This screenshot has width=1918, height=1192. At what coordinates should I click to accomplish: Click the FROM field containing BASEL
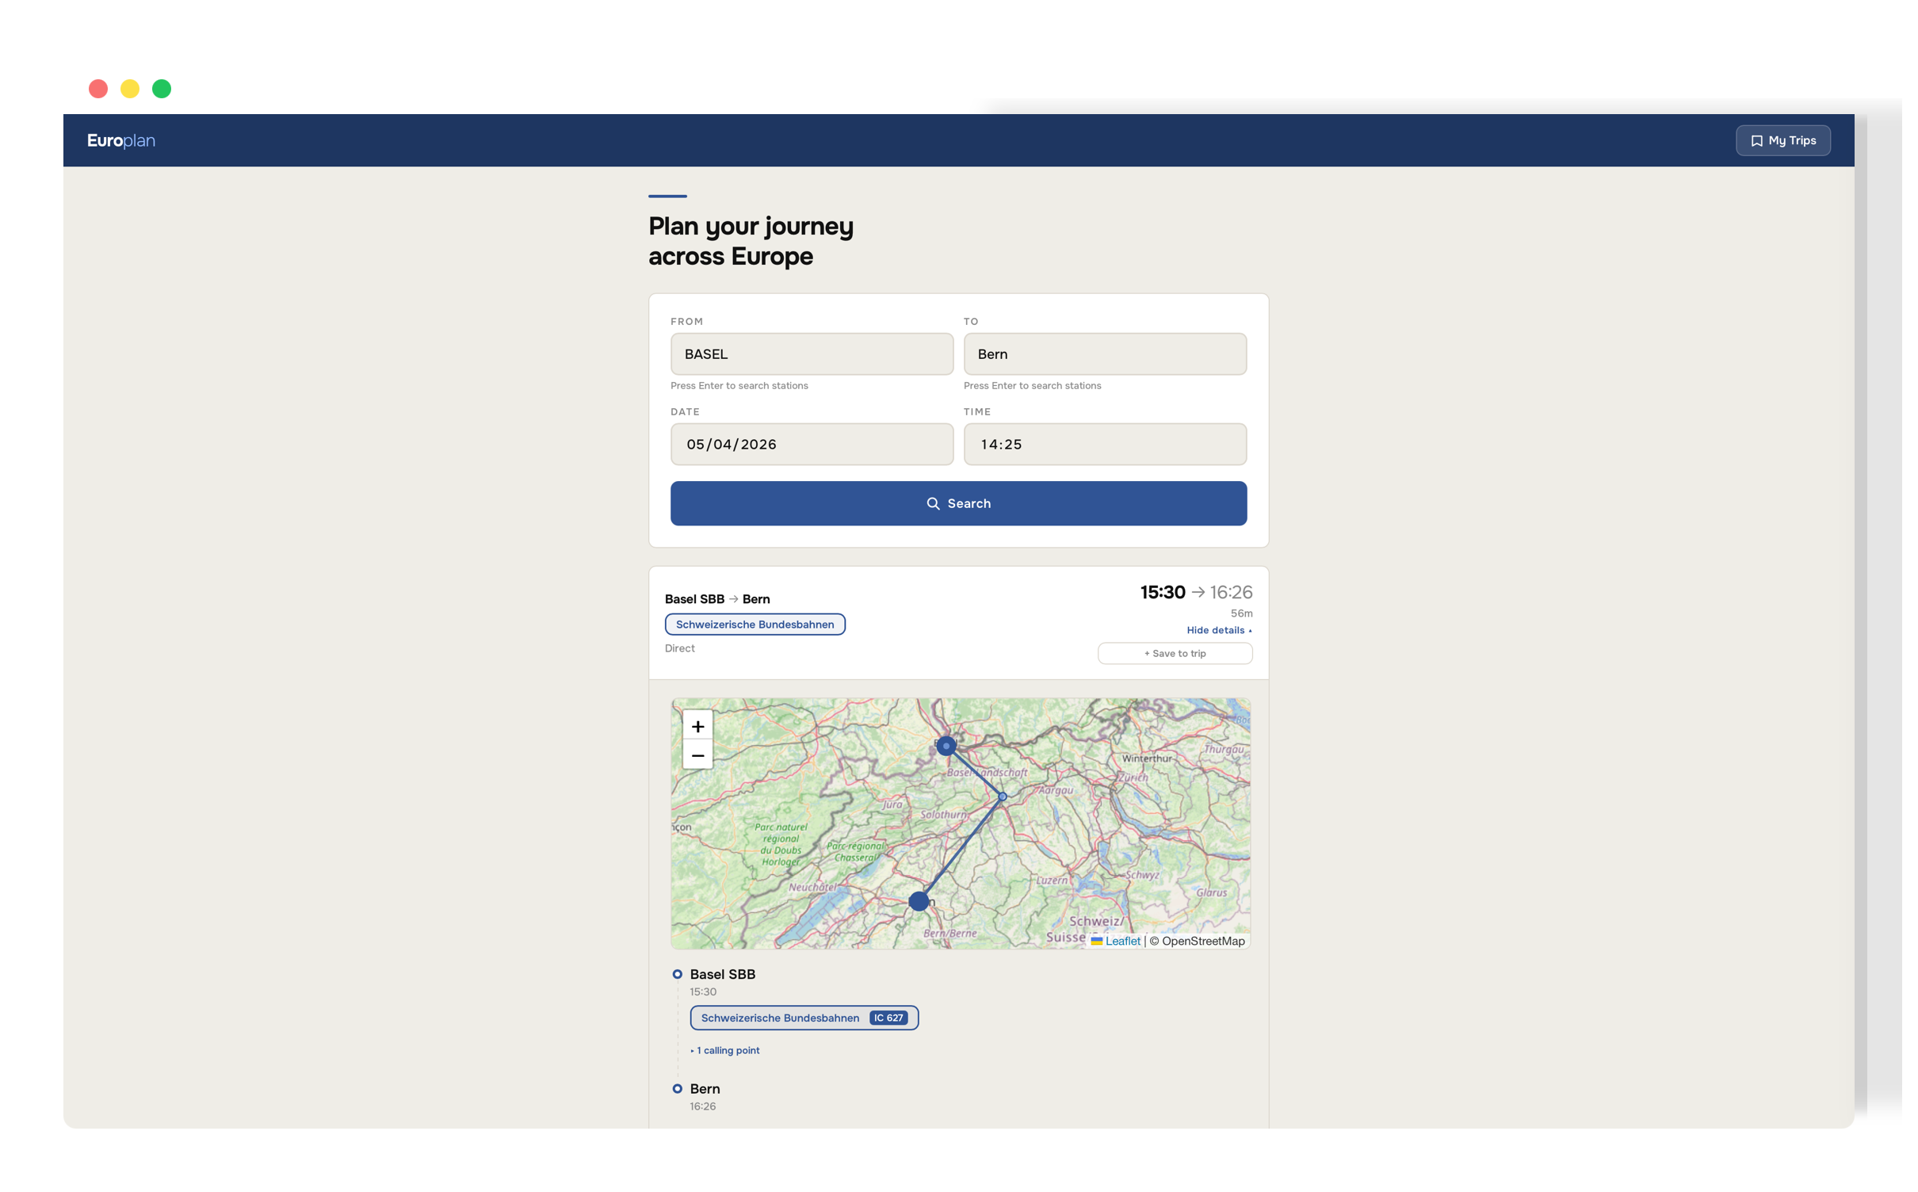[x=812, y=354]
